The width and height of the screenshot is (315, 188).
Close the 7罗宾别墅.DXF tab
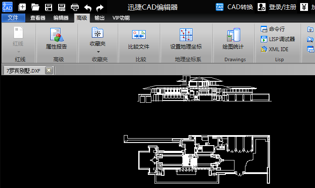[x=49, y=70]
